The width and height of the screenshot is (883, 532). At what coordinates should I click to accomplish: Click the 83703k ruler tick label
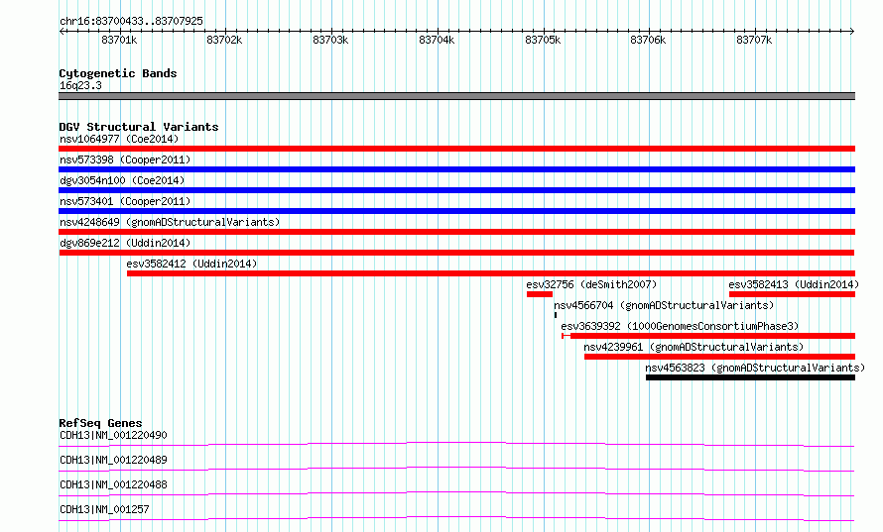click(x=330, y=40)
